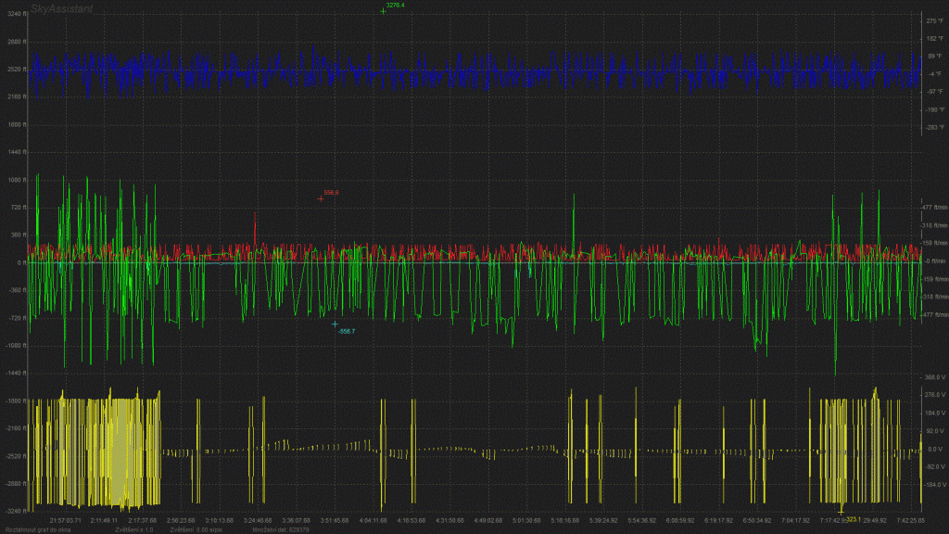Image resolution: width=949 pixels, height=534 pixels.
Task: Click the SkyAssistant title in top-left corner
Action: coord(62,7)
